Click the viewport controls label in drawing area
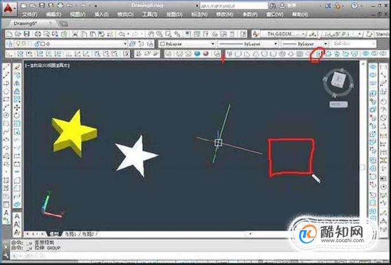Screen dimensions: 391x265 click(48, 65)
